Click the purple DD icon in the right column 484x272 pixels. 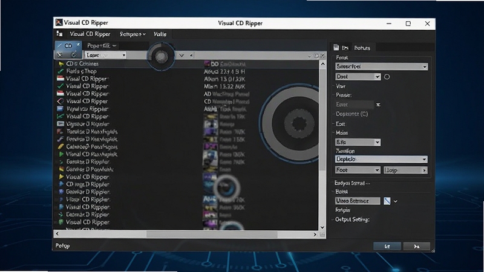click(x=207, y=64)
